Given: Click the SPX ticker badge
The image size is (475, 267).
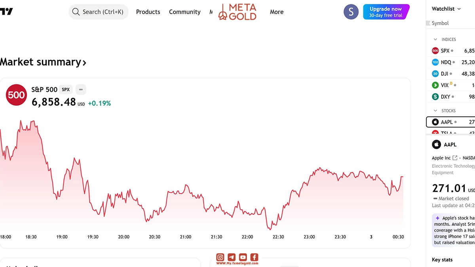Looking at the screenshot, I should click(x=66, y=90).
